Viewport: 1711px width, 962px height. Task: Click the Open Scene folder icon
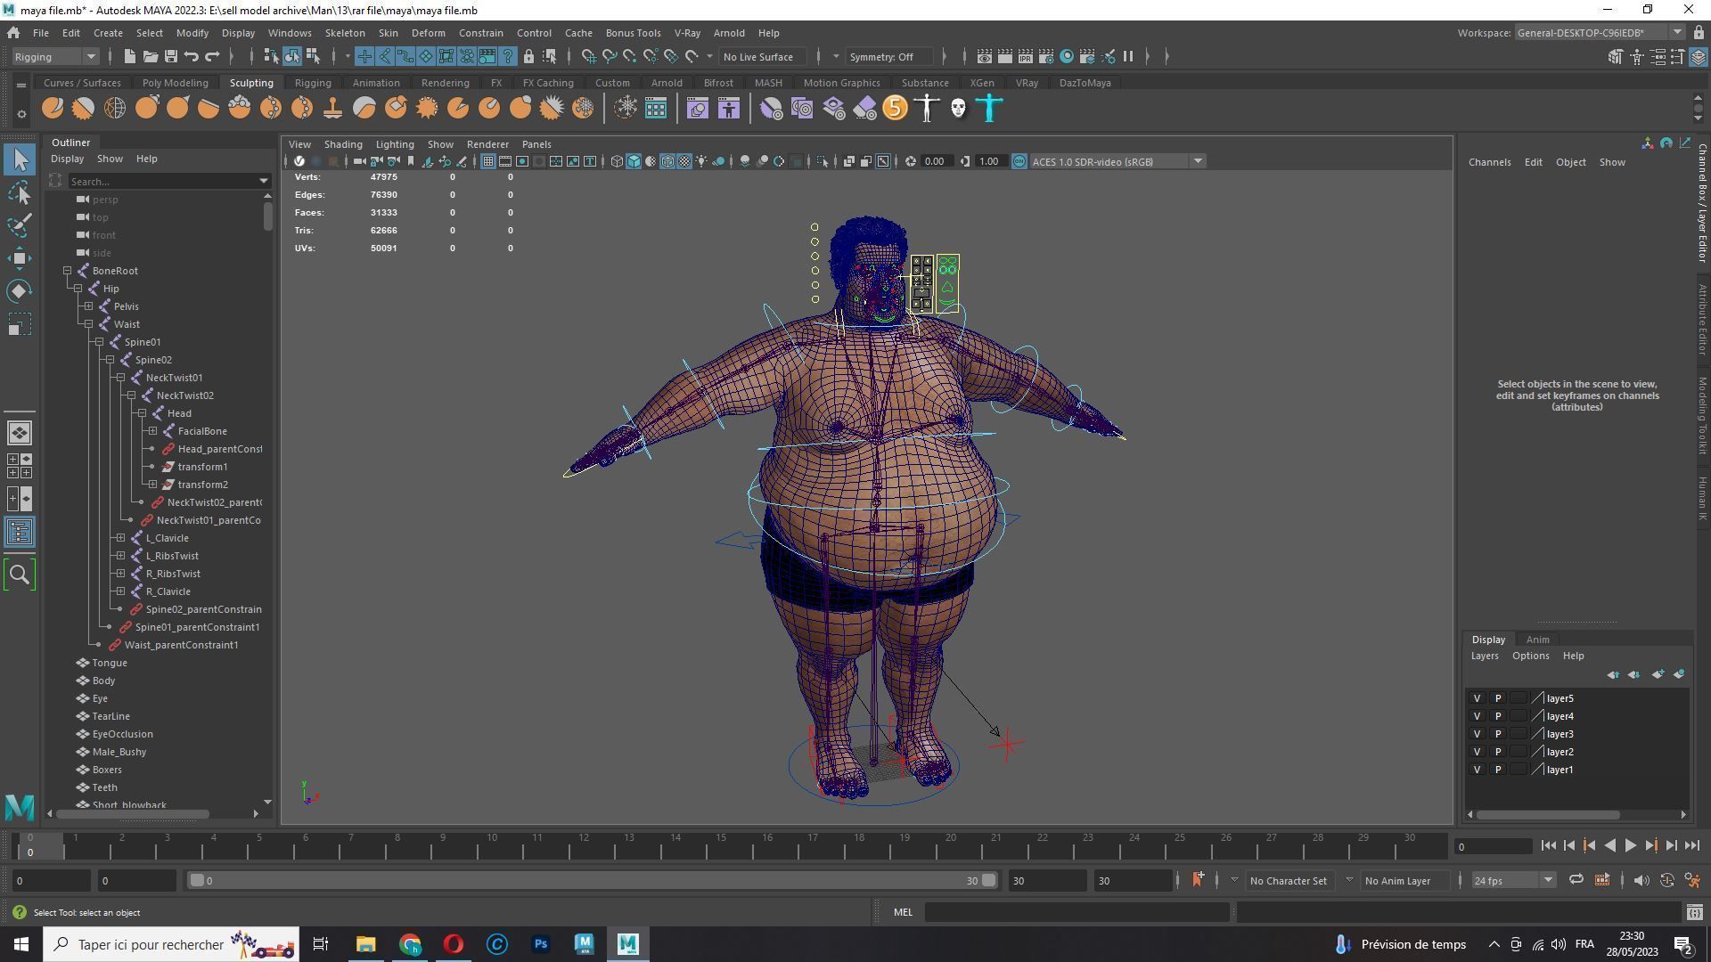pyautogui.click(x=150, y=57)
